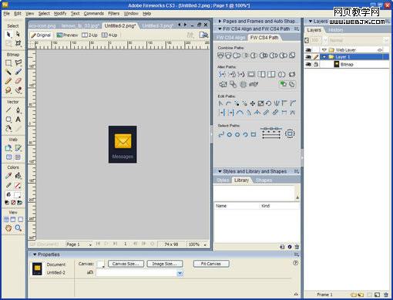Show slices and hotspots

click(x=18, y=157)
